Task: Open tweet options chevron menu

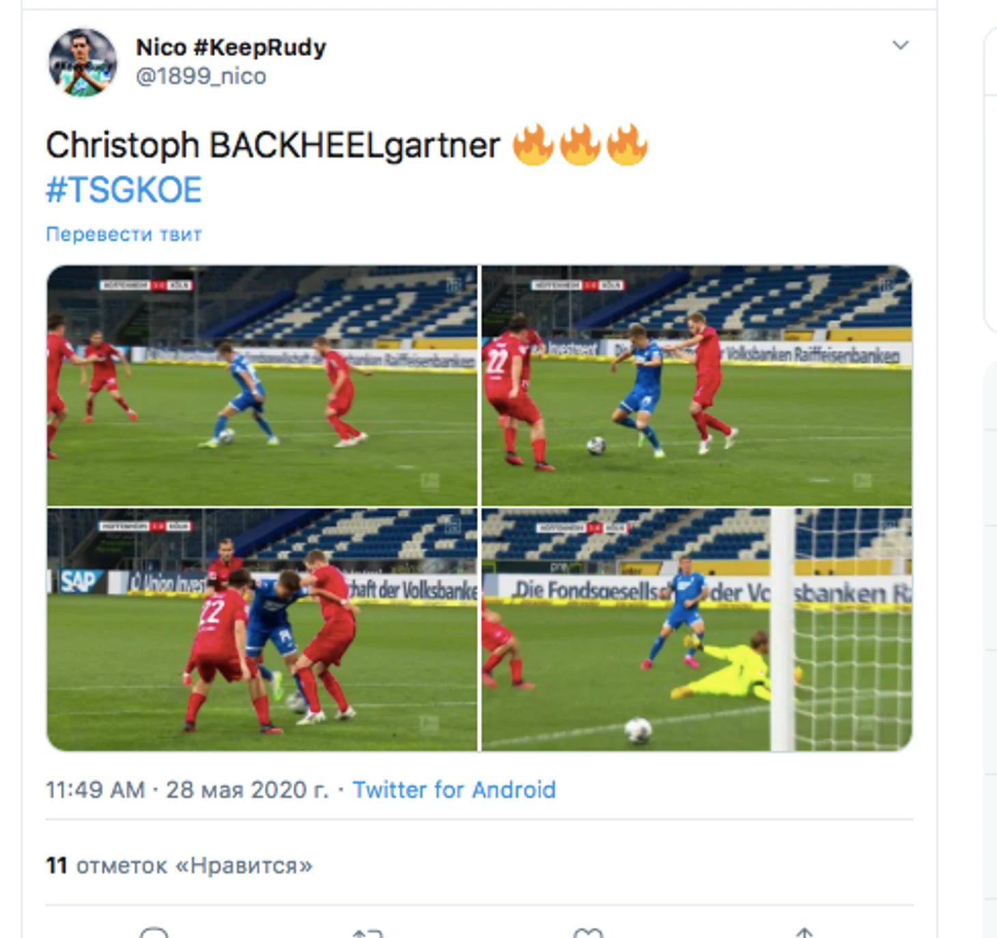Action: tap(901, 45)
